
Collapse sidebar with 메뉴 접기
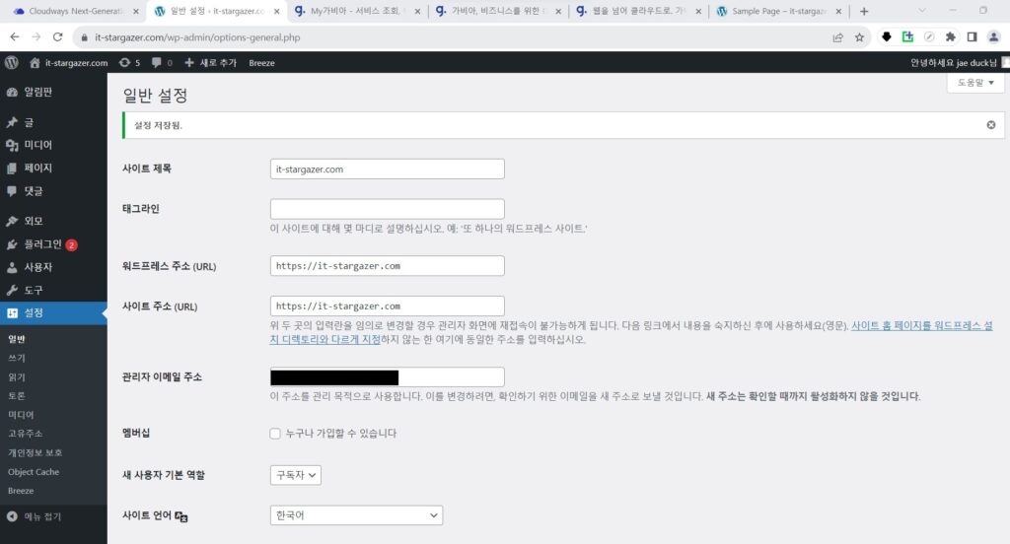click(x=35, y=516)
